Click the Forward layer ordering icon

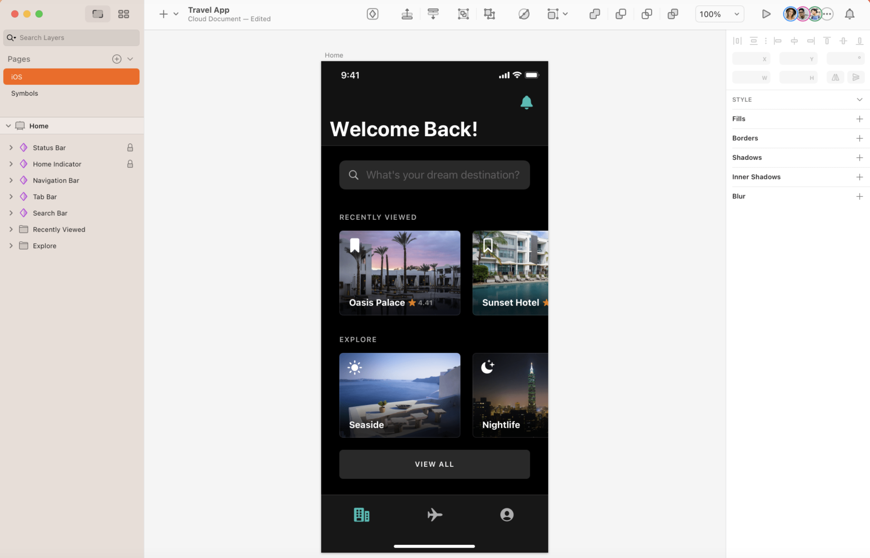point(407,14)
